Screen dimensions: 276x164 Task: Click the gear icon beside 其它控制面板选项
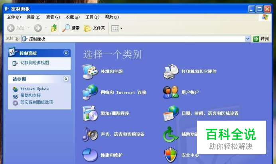15,103
